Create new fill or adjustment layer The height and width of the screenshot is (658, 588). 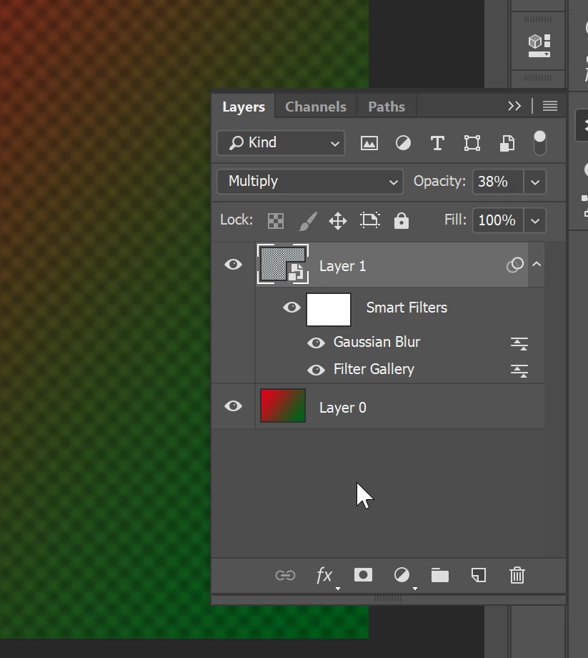click(x=402, y=575)
